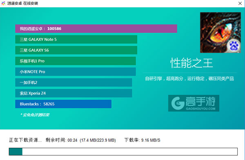
Task: Click the Baidu paw badge icon
Action: click(234, 46)
